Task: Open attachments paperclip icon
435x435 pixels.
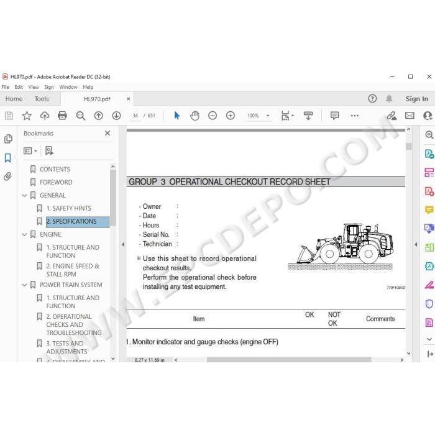Action: click(x=7, y=176)
